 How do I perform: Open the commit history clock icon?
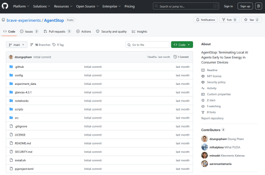[x=175, y=57]
